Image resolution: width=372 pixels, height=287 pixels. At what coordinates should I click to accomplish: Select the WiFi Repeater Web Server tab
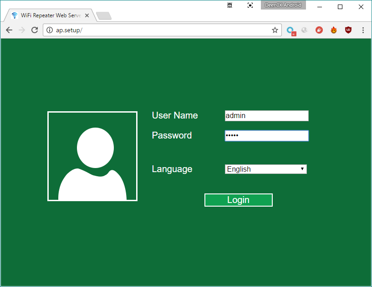(50, 15)
